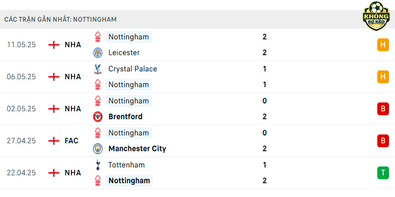Screen dimensions: 395x197
Task: Click the England flag beside FAC
Action: (54, 141)
